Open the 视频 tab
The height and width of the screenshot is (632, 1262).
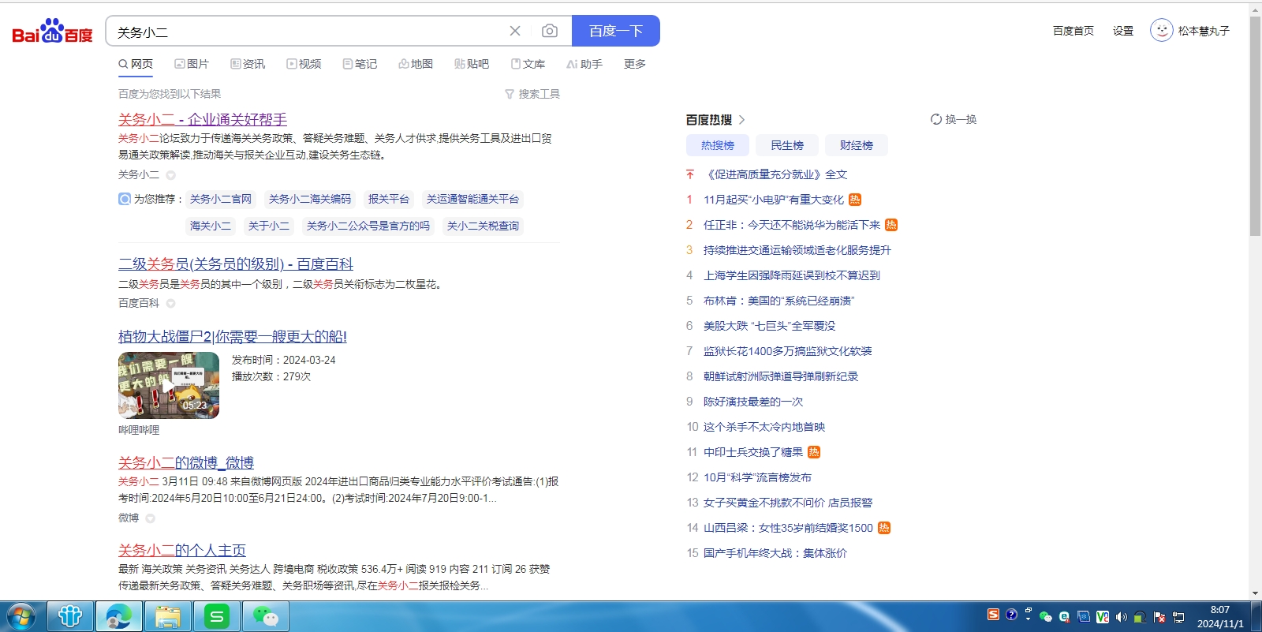(x=304, y=64)
